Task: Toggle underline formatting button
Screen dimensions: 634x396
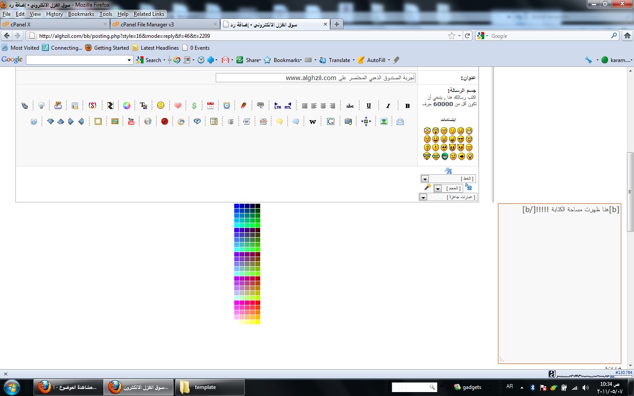Action: coord(369,106)
